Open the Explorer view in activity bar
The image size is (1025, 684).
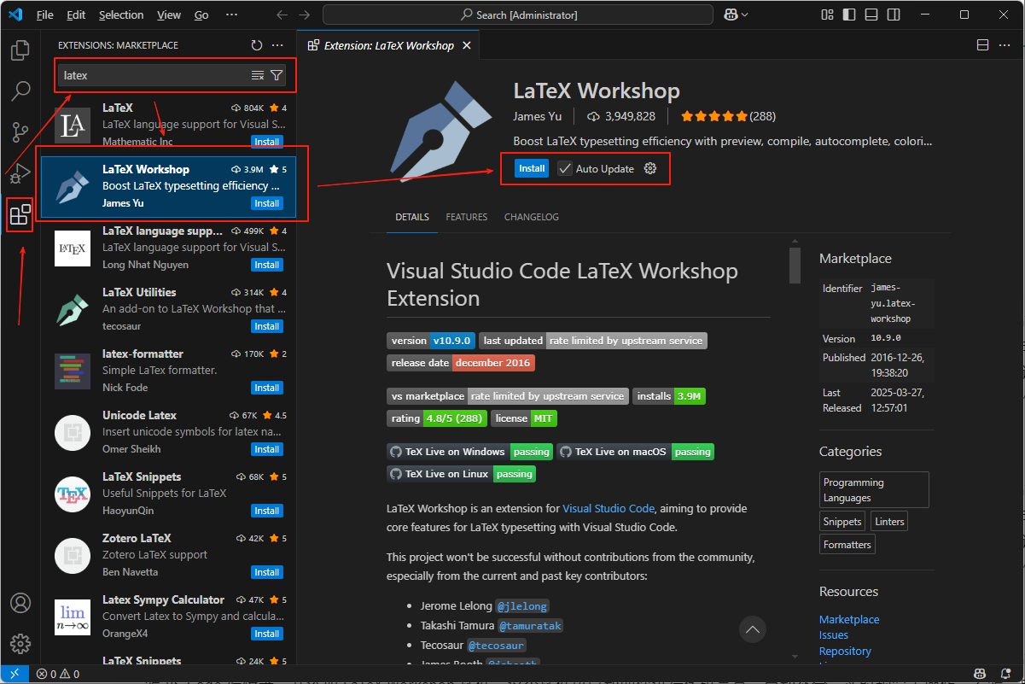click(20, 50)
